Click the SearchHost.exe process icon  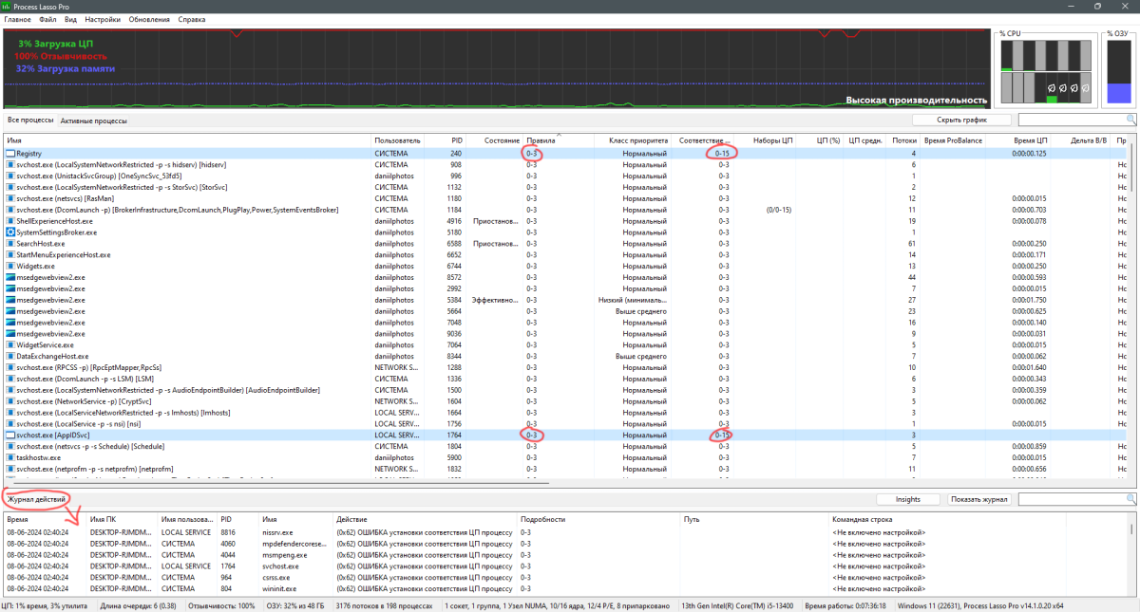click(x=10, y=244)
